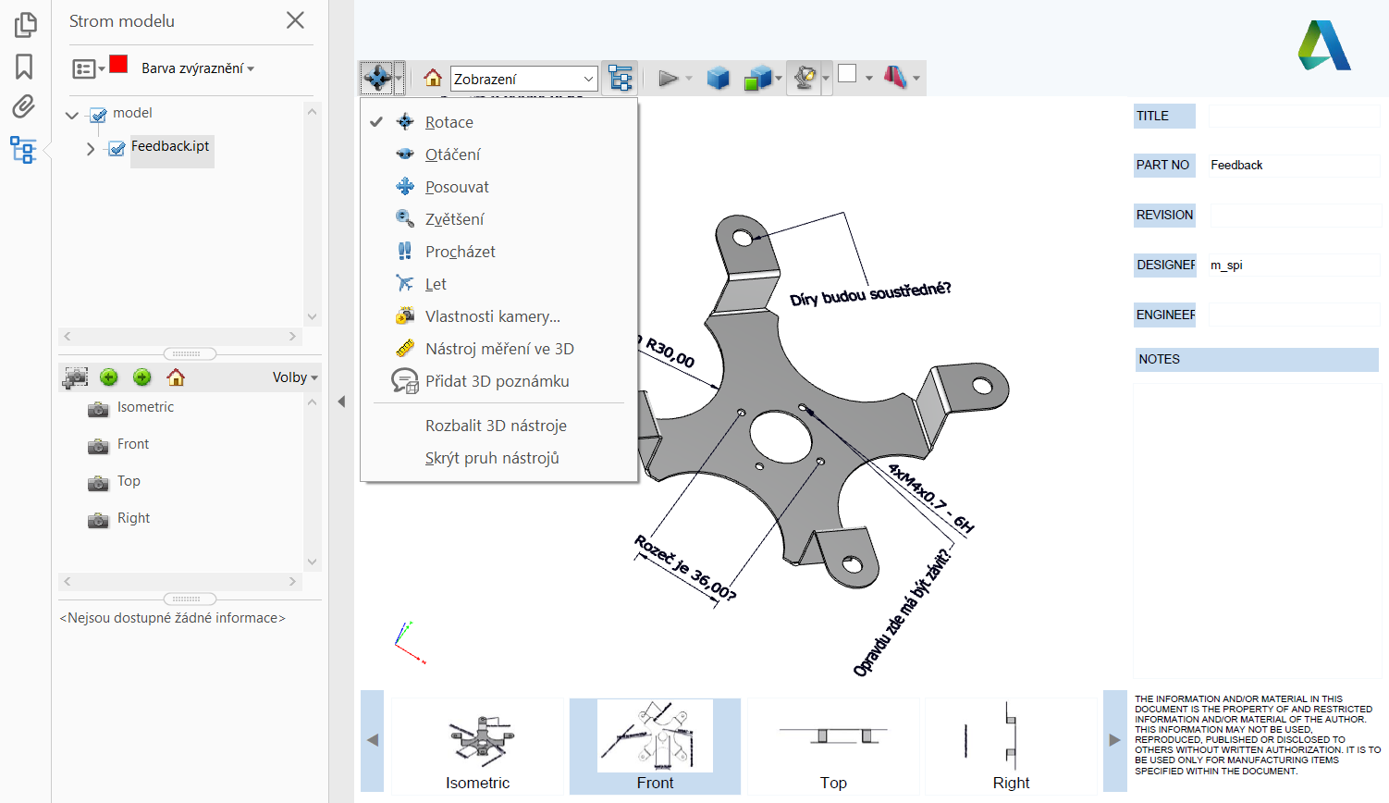Click the TITLE input field

pyautogui.click(x=1294, y=116)
